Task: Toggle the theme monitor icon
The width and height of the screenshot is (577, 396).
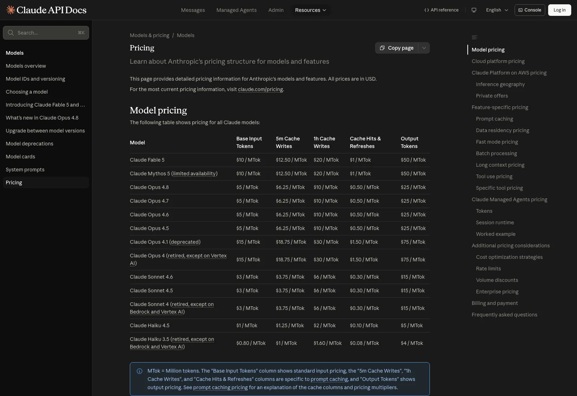Action: coord(474,10)
